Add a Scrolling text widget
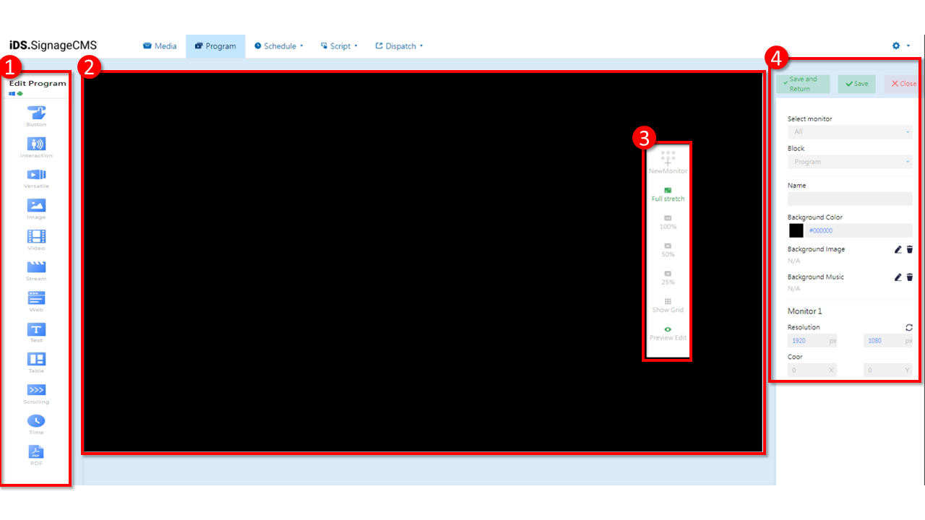The width and height of the screenshot is (925, 520). point(36,391)
